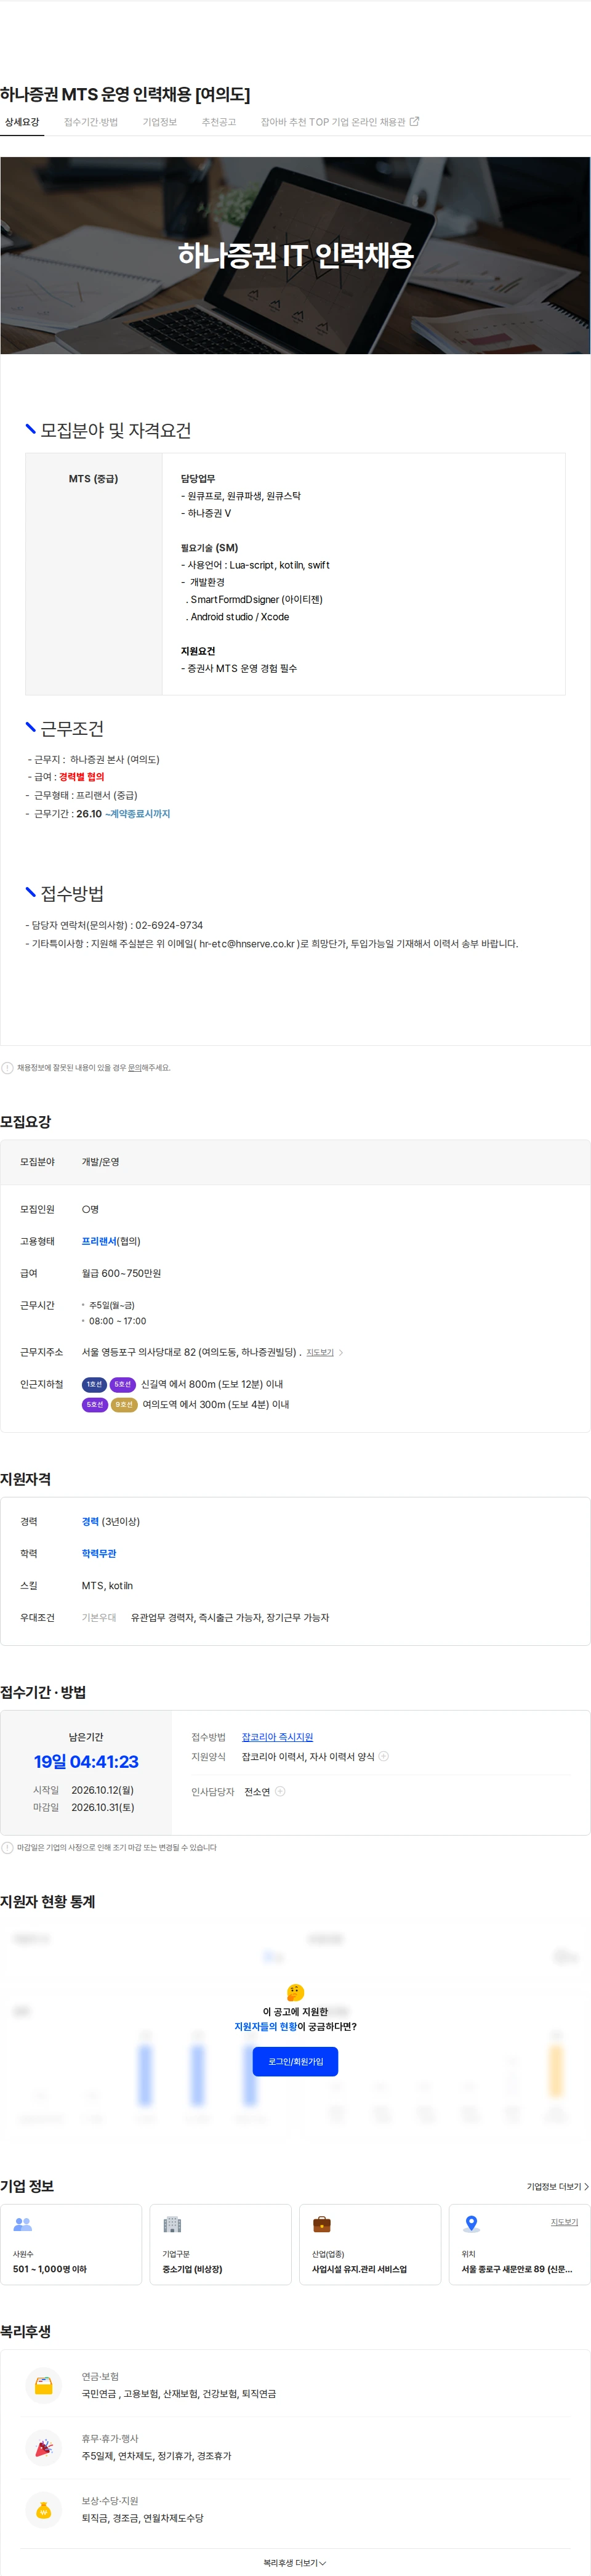Click the briefcase icon in 산업(업종) card
Viewport: 591px width, 2576px height.
322,2224
